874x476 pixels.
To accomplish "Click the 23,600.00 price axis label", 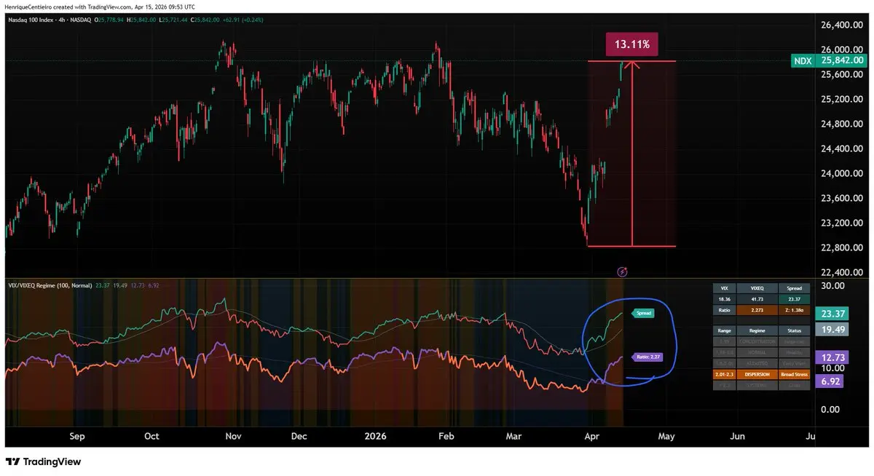I will click(842, 198).
